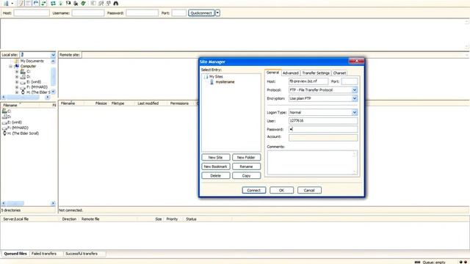Viewport: 470px width, 264px height.
Task: Select H: (The Elder Scroll) in file list
Action: tap(23, 133)
